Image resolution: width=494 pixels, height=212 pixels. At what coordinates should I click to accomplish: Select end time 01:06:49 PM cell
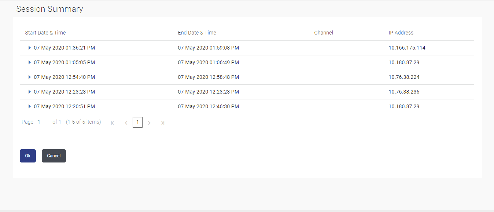pos(209,62)
